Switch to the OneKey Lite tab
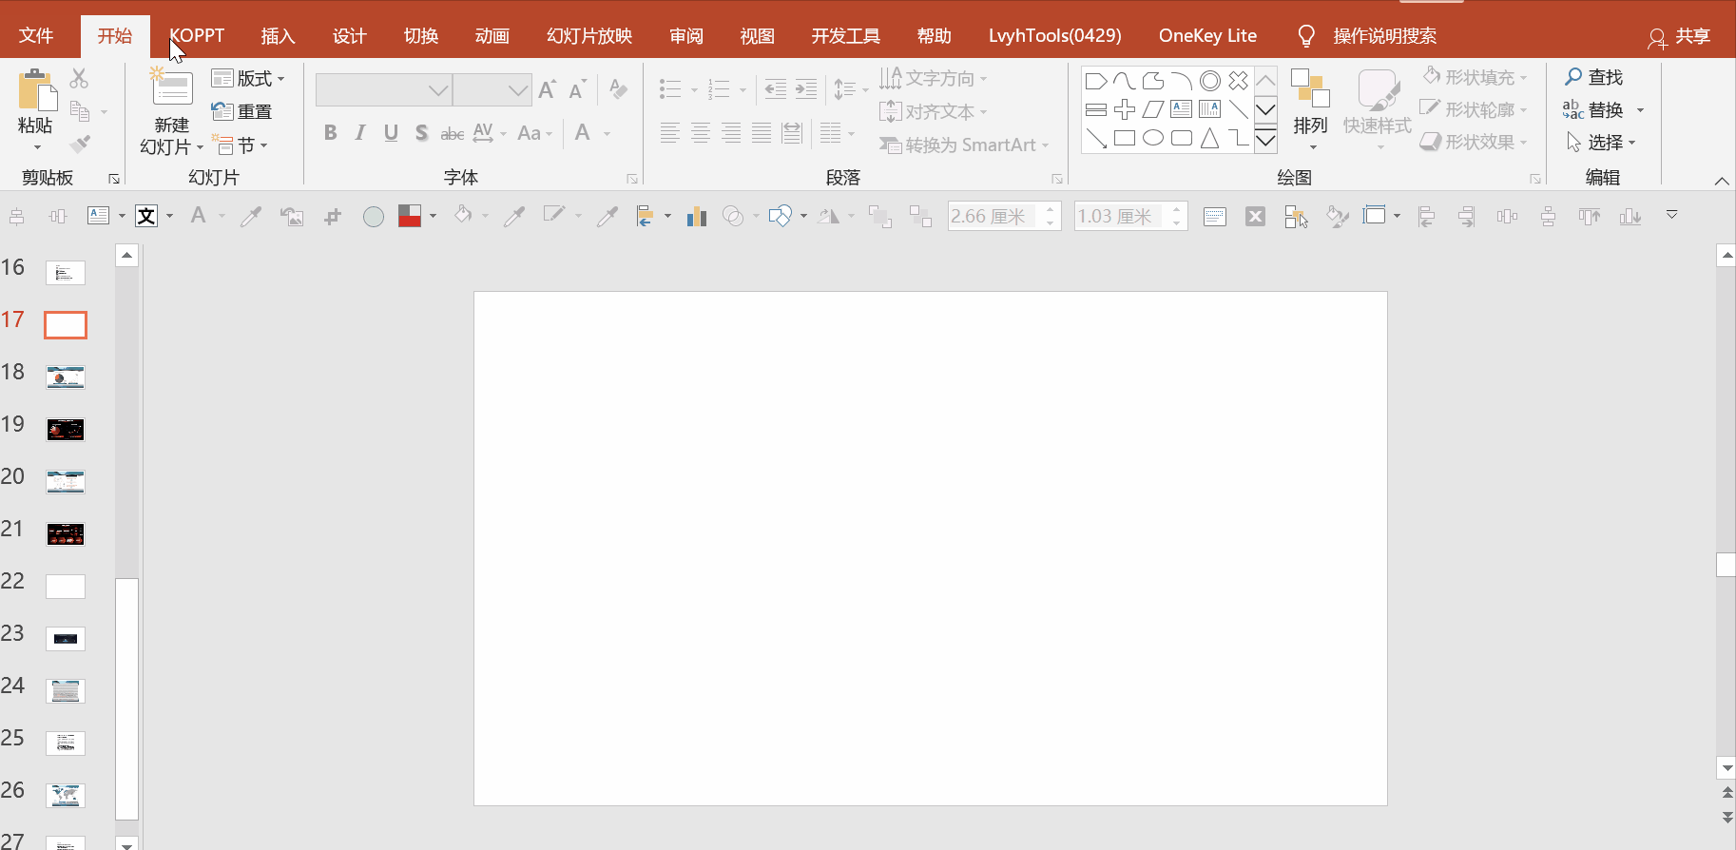Image resolution: width=1736 pixels, height=850 pixels. click(x=1207, y=36)
